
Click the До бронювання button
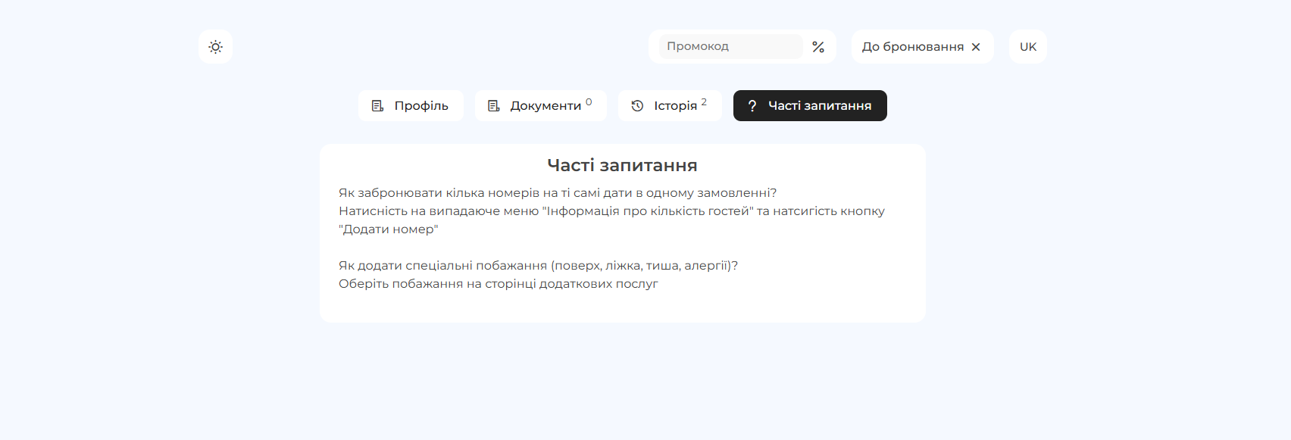[912, 47]
